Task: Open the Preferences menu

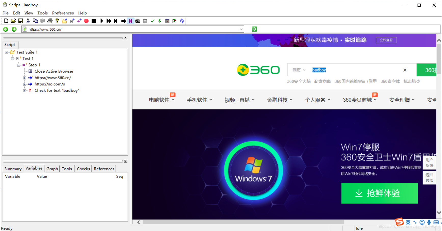Action: [63, 13]
